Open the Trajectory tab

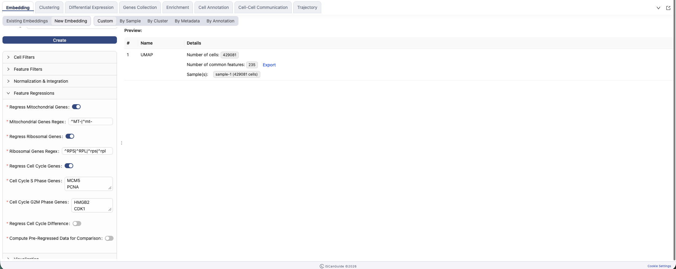[x=307, y=7]
